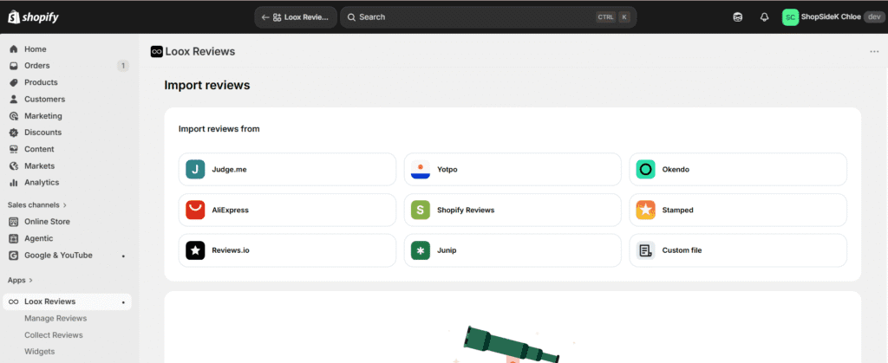The image size is (888, 363).
Task: Click the Yotpo logo icon
Action: (421, 169)
